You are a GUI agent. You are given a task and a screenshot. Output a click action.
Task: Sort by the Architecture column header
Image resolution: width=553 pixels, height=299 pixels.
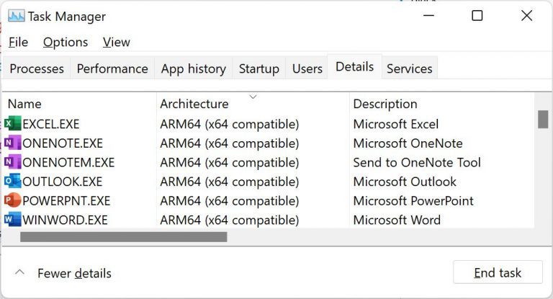point(194,104)
